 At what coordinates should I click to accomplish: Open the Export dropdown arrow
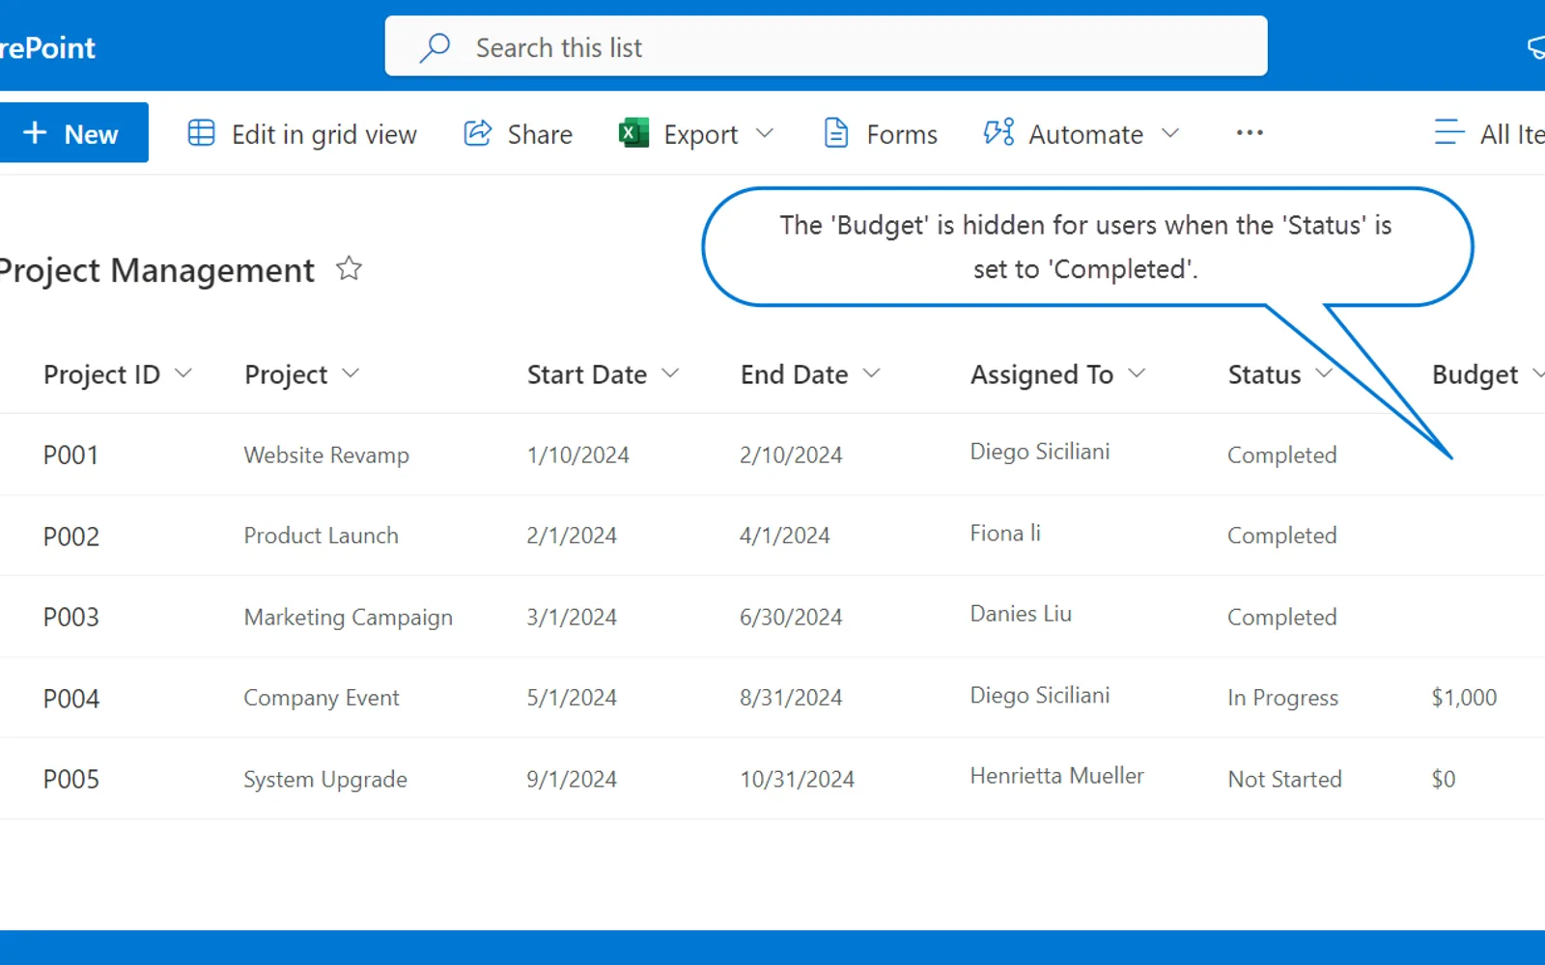pyautogui.click(x=765, y=133)
